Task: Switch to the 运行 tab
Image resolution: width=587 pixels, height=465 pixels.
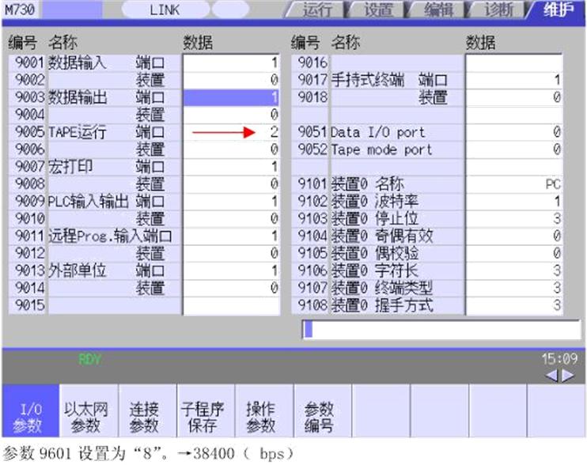Action: click(x=316, y=10)
